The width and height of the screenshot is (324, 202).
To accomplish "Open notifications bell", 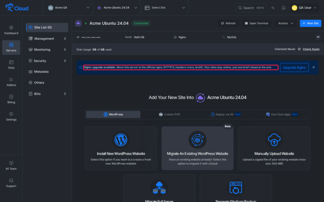I will [x=283, y=8].
